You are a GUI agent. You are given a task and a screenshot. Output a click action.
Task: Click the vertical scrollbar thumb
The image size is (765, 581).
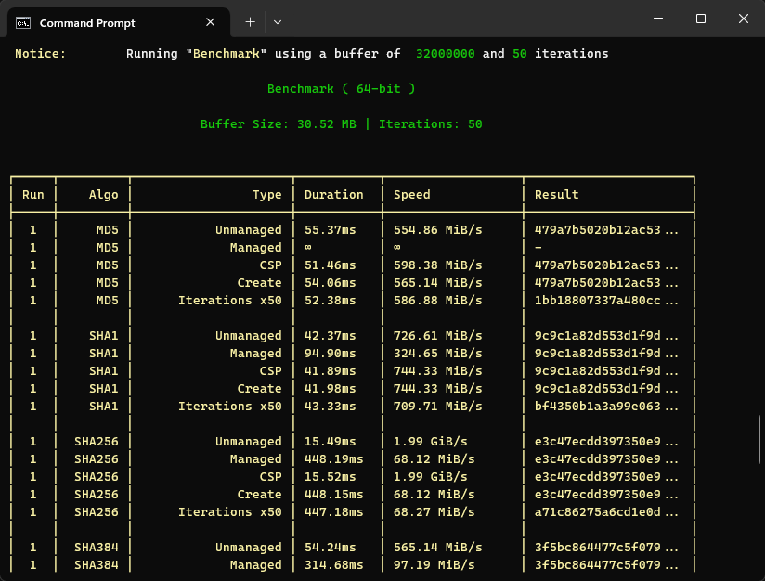coord(759,439)
